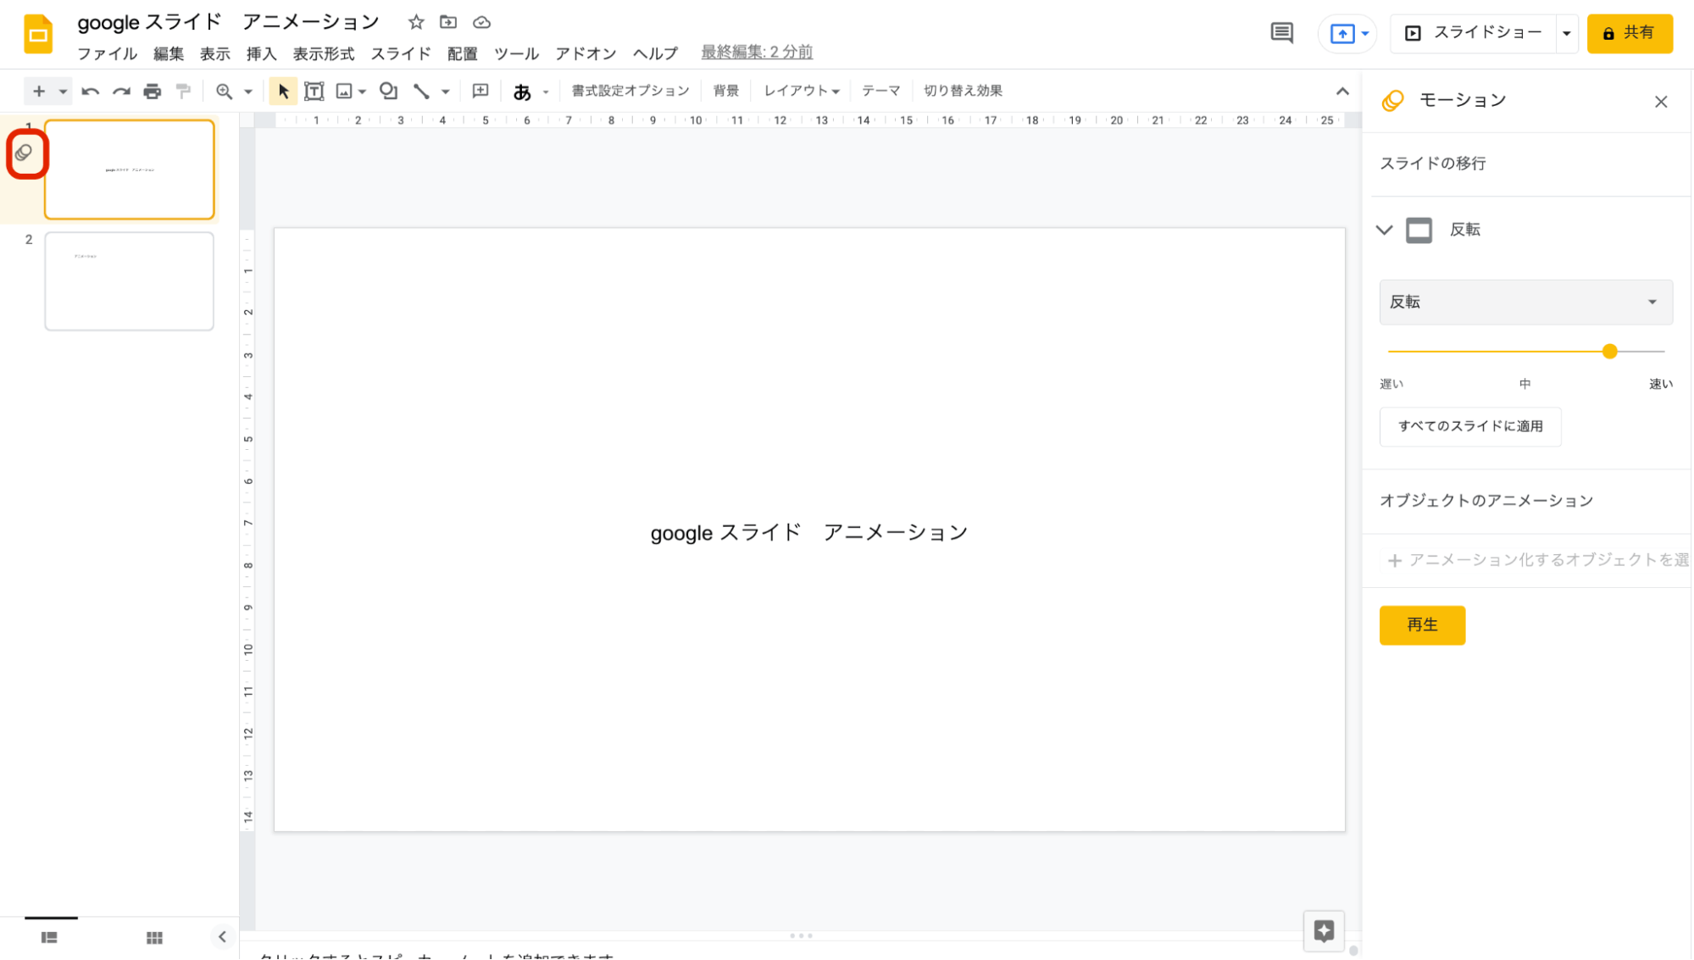
Task: Select the cursor select tool
Action: point(283,91)
